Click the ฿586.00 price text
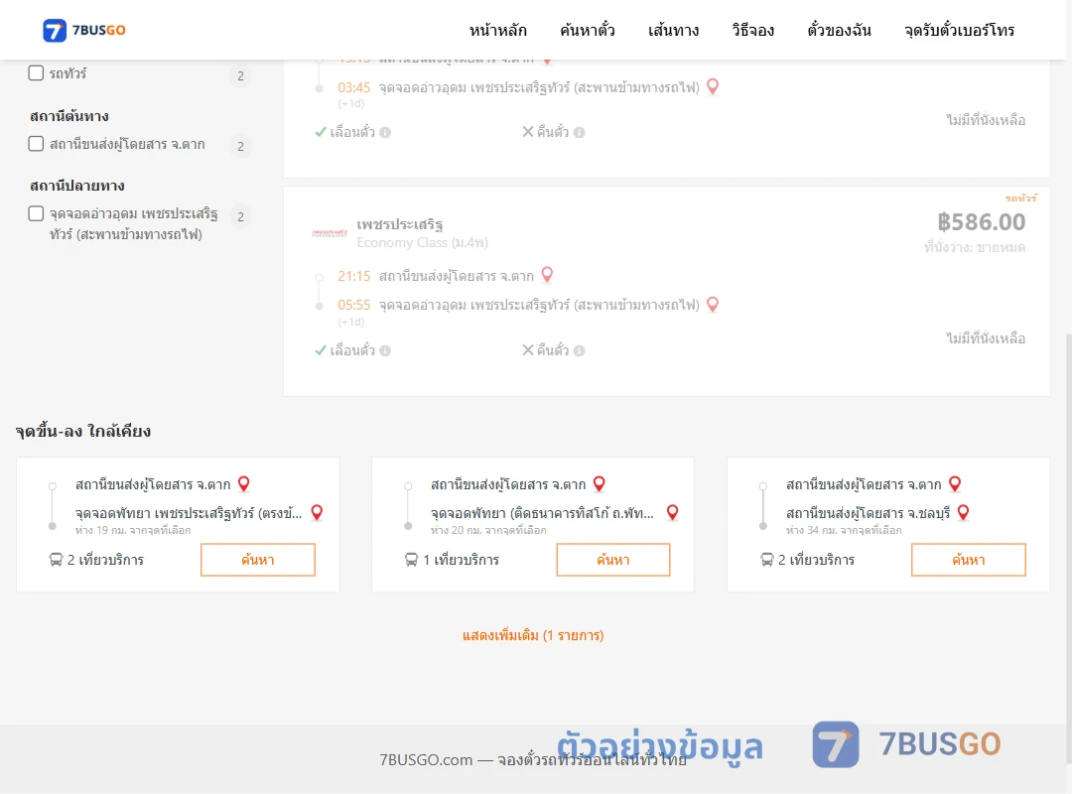The image size is (1072, 794). click(981, 221)
